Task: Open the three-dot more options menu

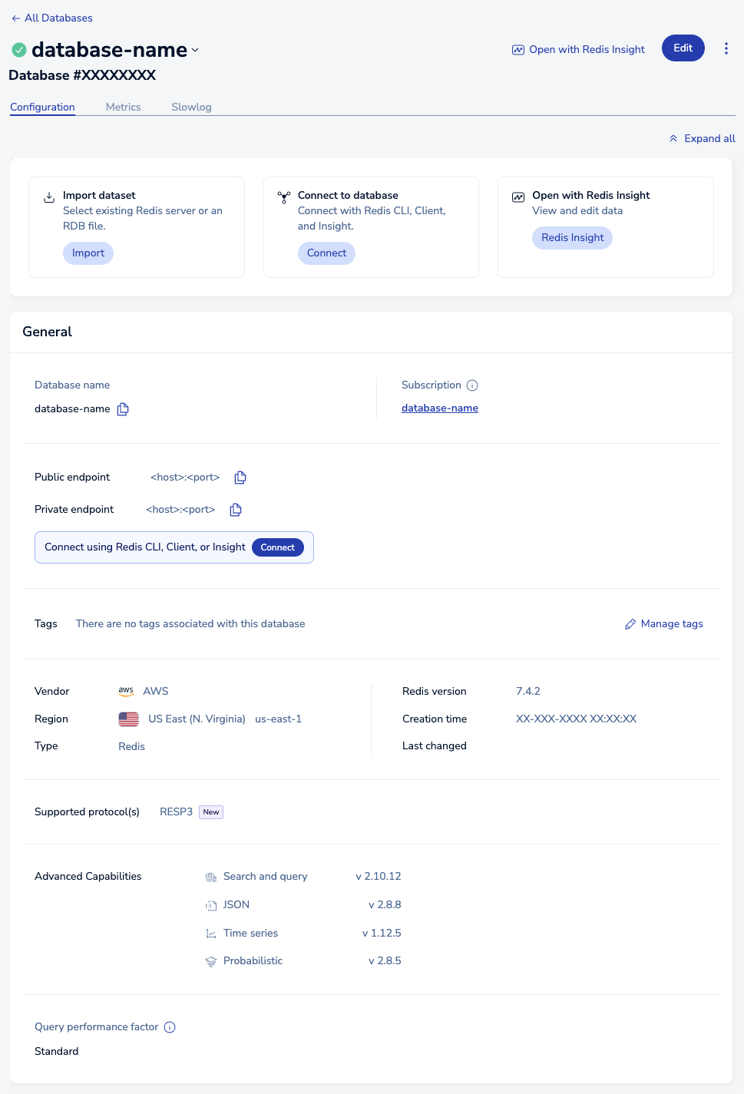Action: [x=726, y=48]
